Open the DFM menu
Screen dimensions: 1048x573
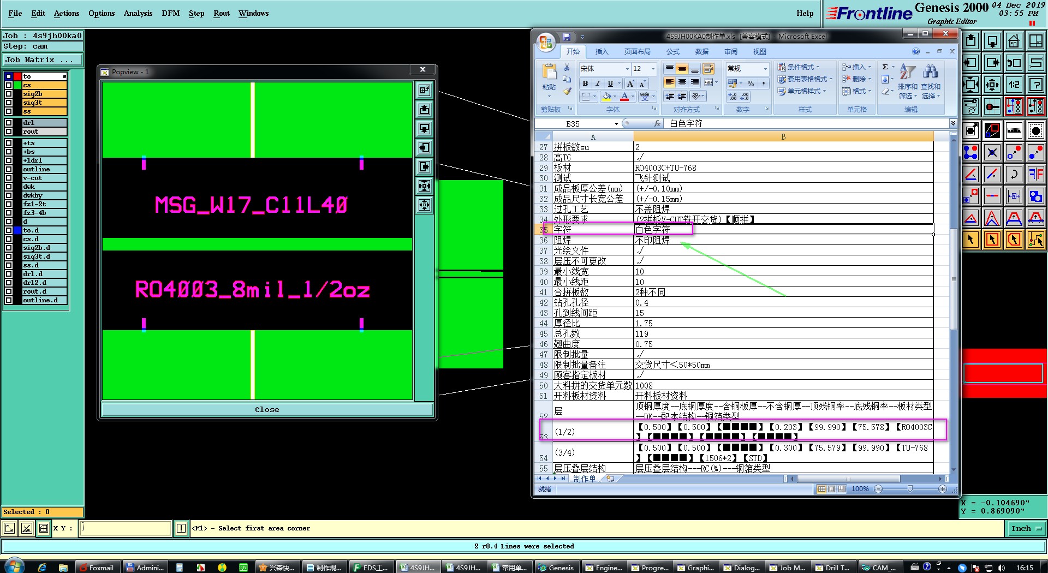point(171,13)
